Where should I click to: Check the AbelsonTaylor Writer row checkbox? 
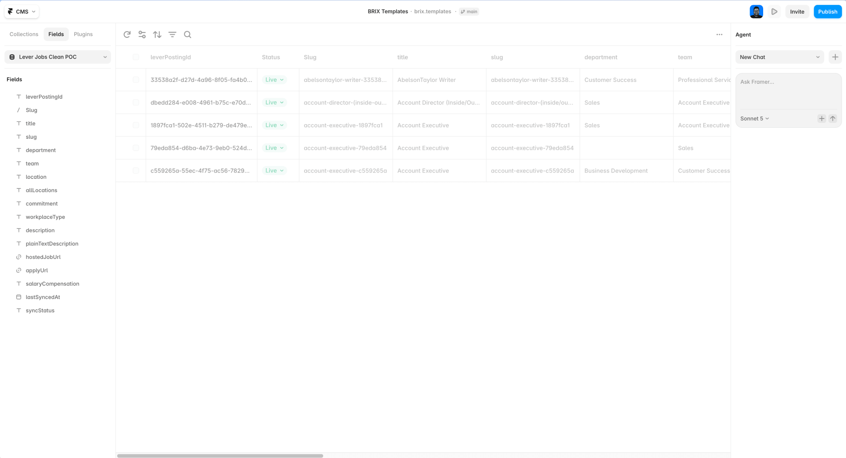click(x=136, y=80)
